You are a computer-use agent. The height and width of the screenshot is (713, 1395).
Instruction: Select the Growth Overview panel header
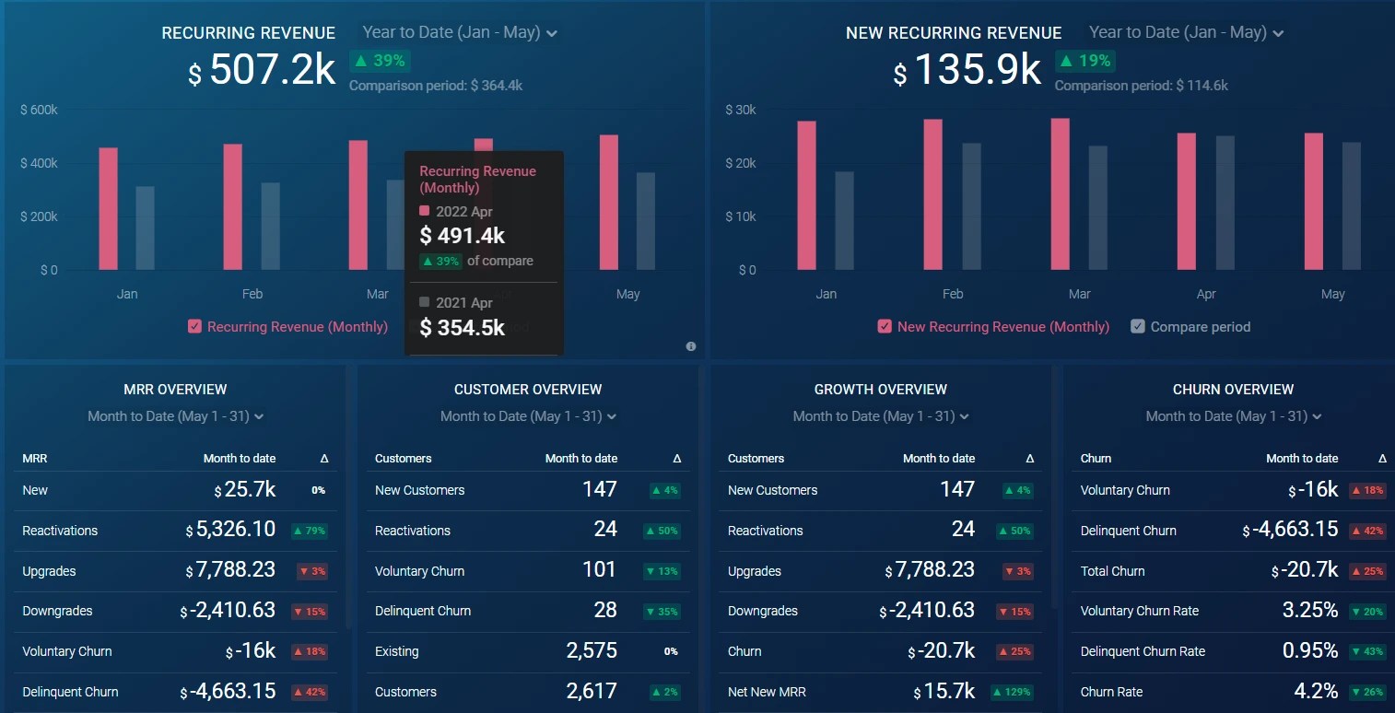pos(880,389)
